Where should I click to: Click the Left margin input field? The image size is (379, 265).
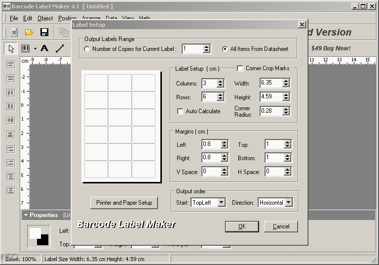tap(211, 144)
